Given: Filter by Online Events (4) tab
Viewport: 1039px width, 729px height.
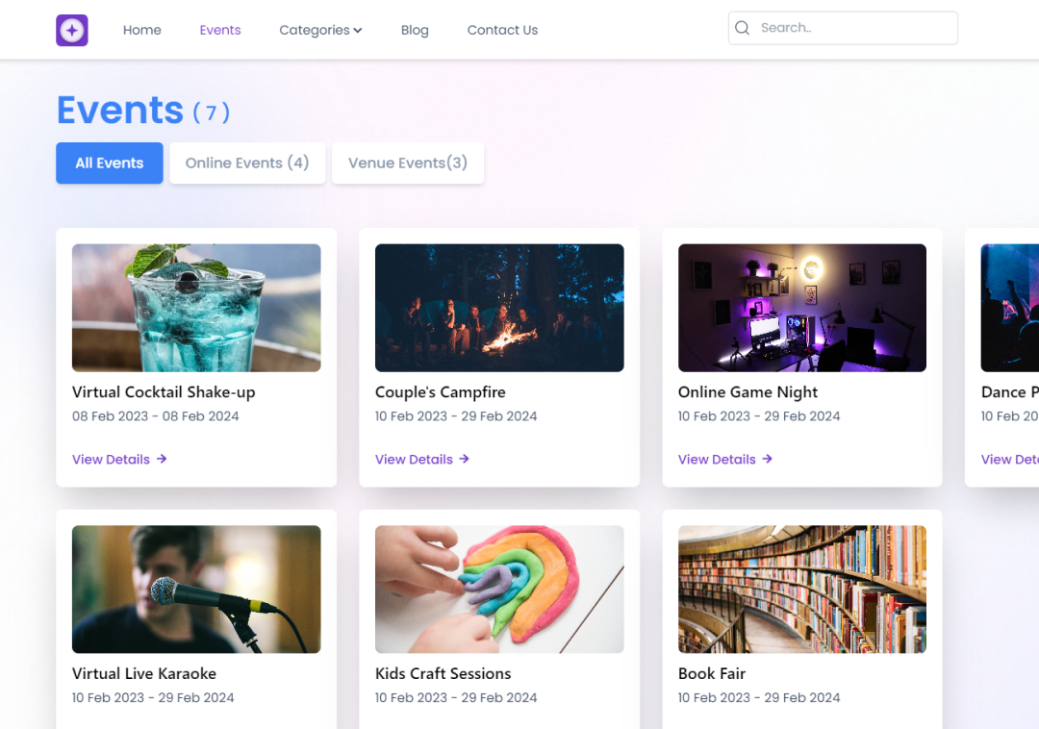Looking at the screenshot, I should pyautogui.click(x=247, y=163).
